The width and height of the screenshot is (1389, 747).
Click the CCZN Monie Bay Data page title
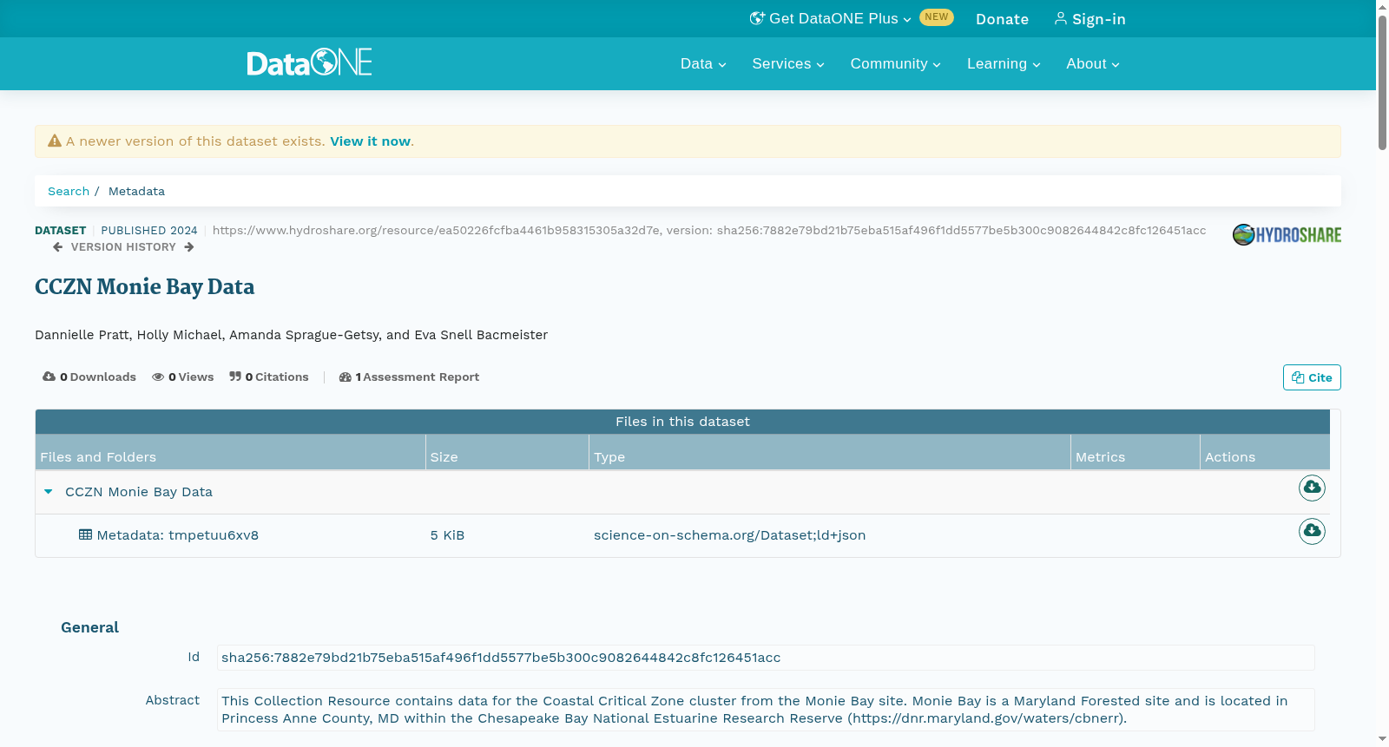tap(145, 287)
